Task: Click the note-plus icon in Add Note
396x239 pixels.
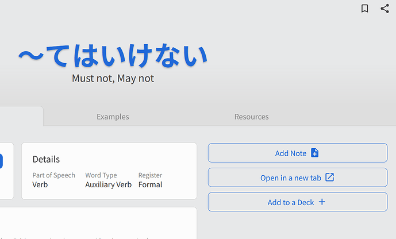Action: [x=315, y=153]
